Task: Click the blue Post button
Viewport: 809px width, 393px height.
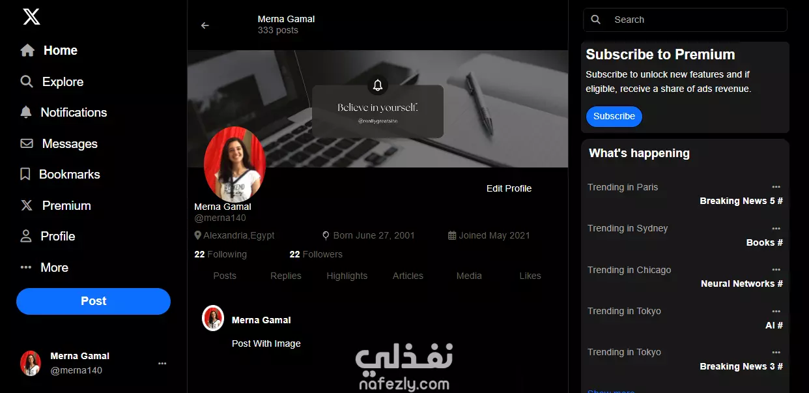Action: point(93,301)
